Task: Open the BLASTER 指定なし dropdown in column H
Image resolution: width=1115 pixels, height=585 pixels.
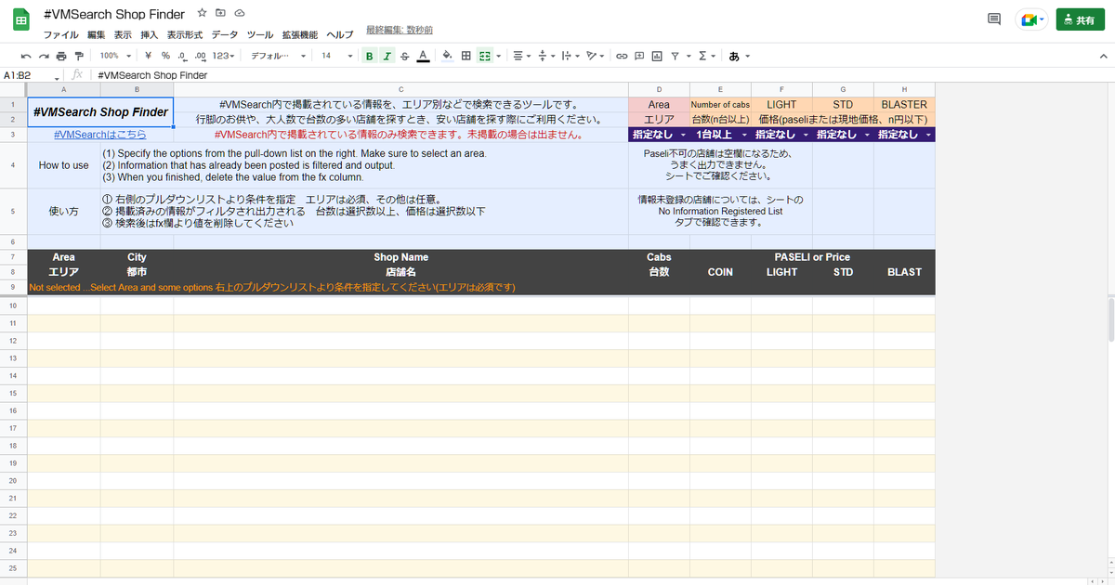Action: pyautogui.click(x=904, y=135)
